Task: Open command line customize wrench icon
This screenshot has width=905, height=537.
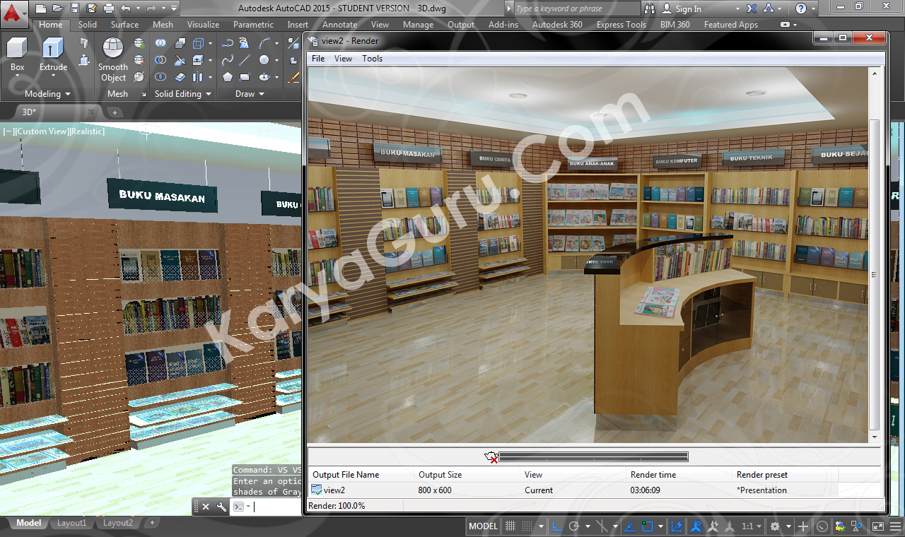Action: (221, 507)
